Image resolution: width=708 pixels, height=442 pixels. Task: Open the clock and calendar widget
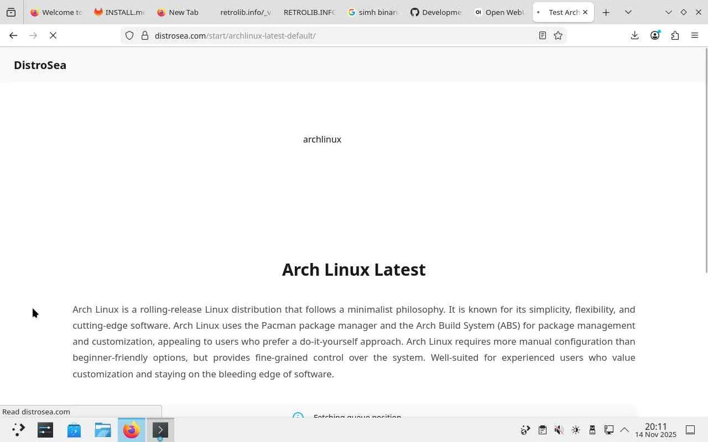coord(656,430)
